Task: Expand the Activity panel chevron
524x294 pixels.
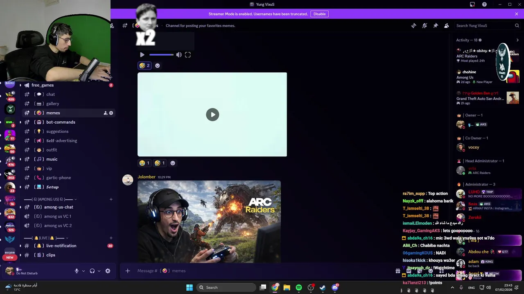Action: pos(517,40)
